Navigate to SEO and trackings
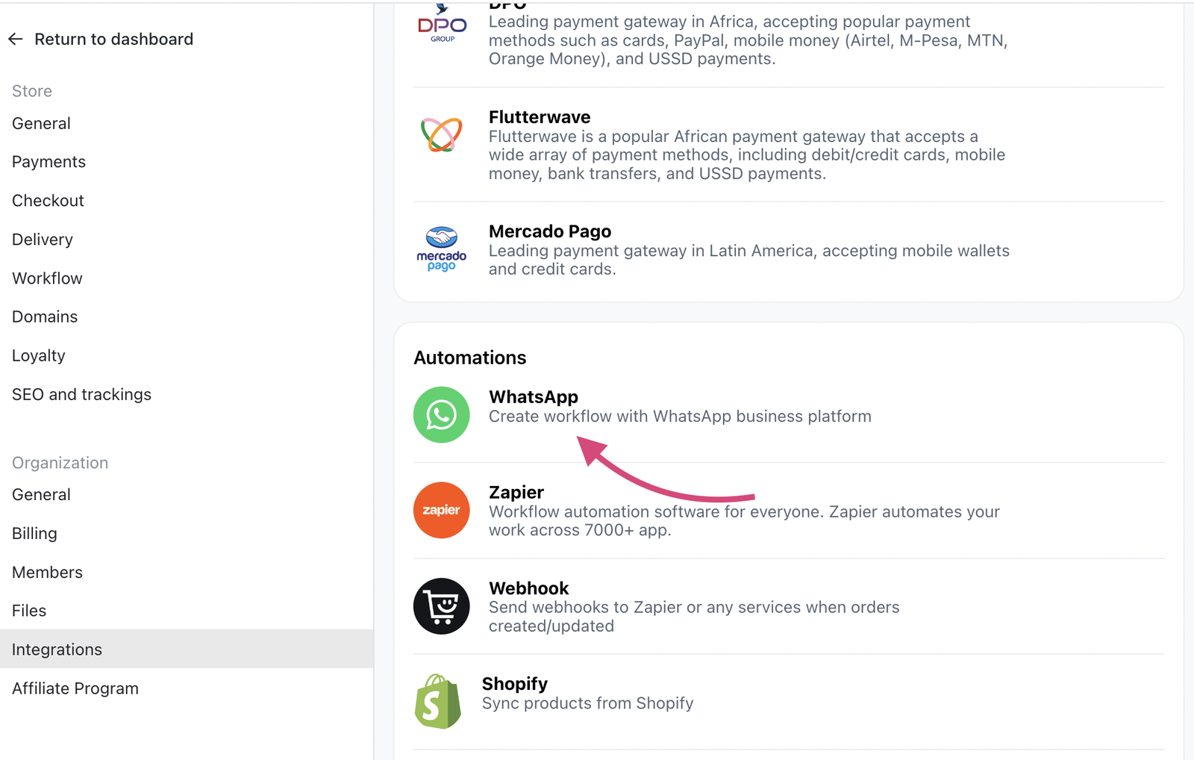The image size is (1194, 760). click(x=81, y=394)
